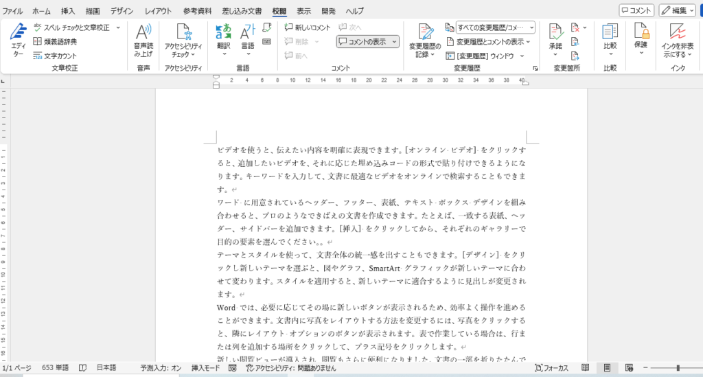This screenshot has width=703, height=377.
Task: Switch to the Insert (挿入) tab
Action: point(68,11)
